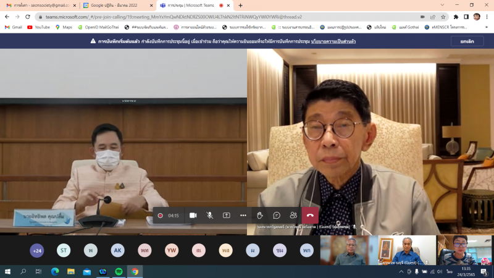Open Chrome's three-dot menu
The width and height of the screenshot is (494, 278).
click(487, 17)
